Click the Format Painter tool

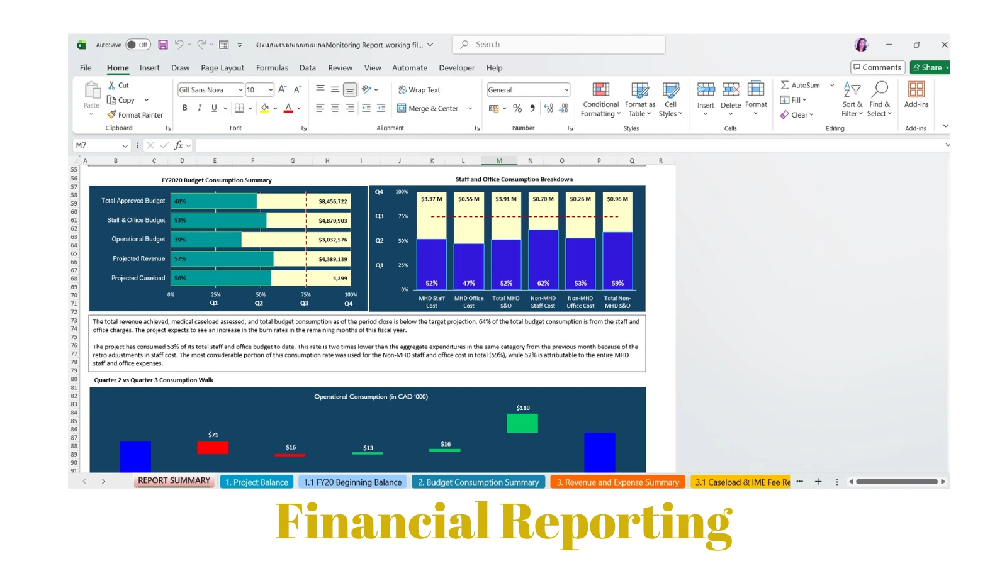pyautogui.click(x=135, y=115)
